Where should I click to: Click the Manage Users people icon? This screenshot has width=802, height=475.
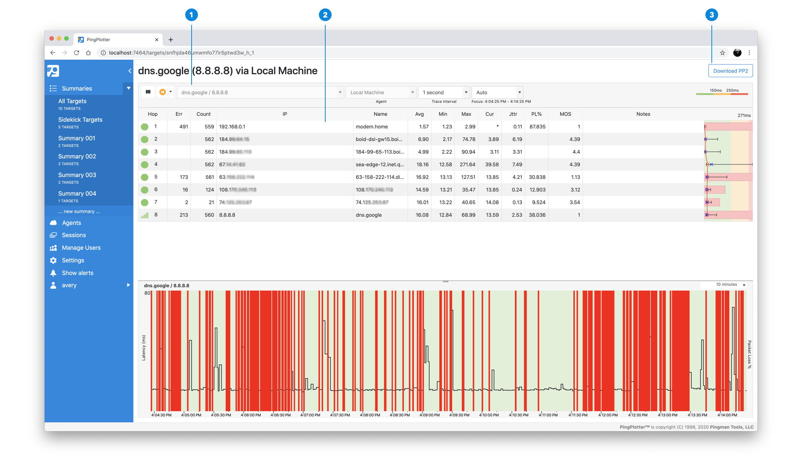click(53, 248)
